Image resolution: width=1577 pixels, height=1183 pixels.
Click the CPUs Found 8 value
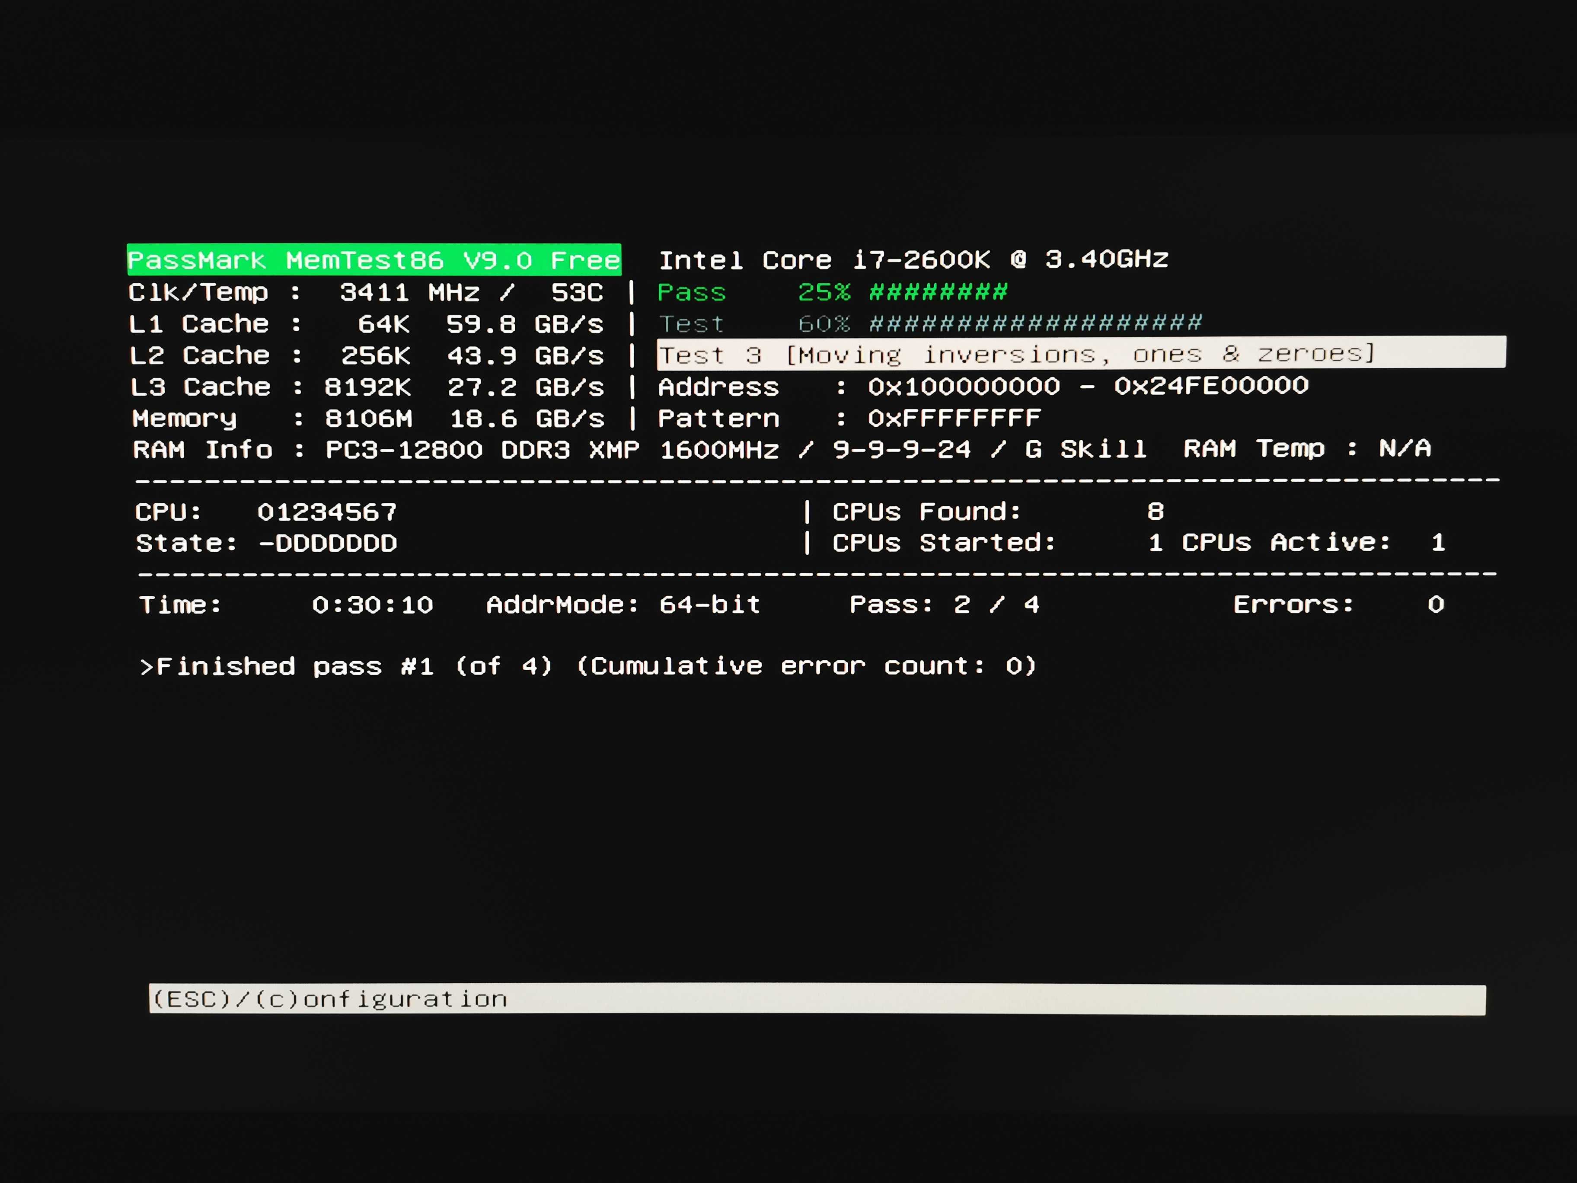pos(1156,511)
